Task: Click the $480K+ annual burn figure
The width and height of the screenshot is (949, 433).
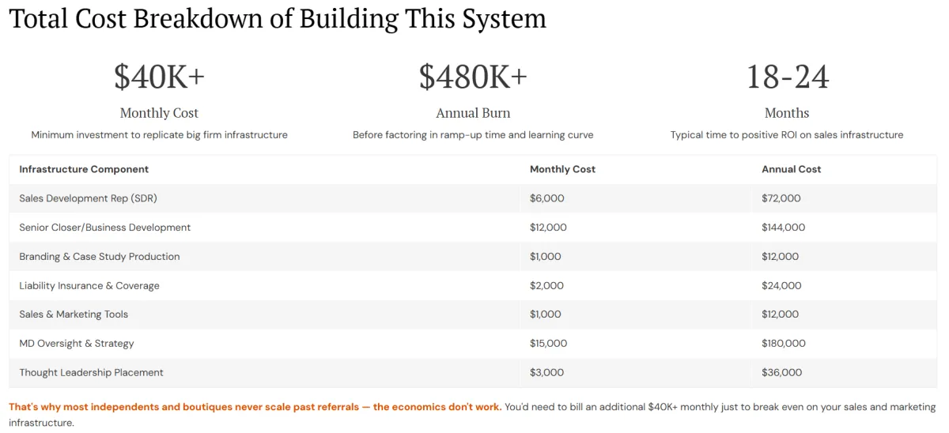Action: click(473, 76)
